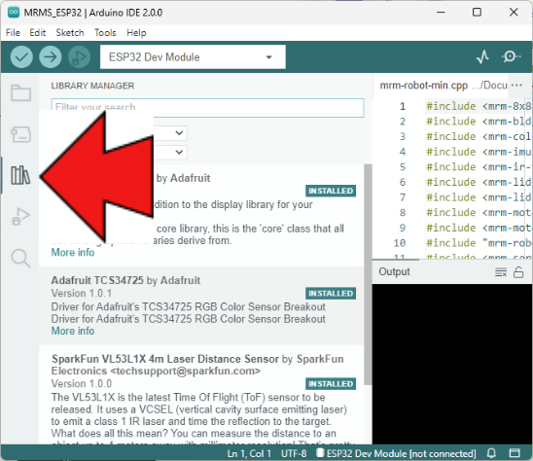Open the Sketch menu
Image resolution: width=533 pixels, height=461 pixels.
click(70, 33)
